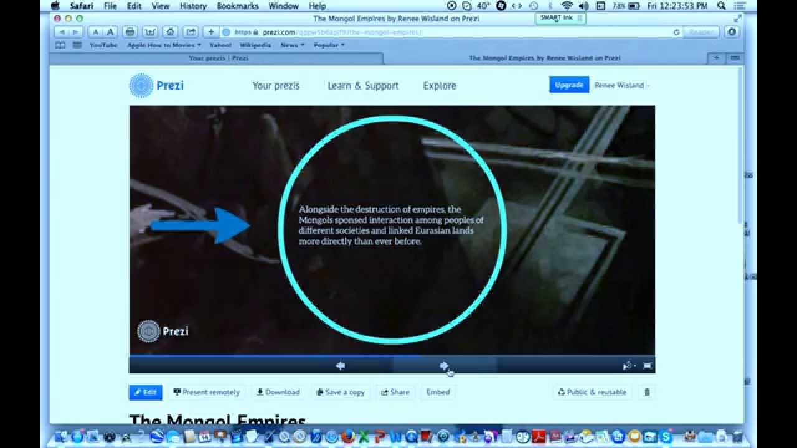Open the History menu
The height and width of the screenshot is (448, 797).
(x=193, y=6)
